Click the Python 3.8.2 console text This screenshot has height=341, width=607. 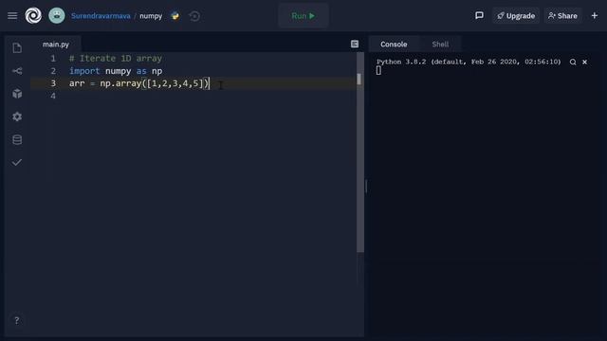[469, 62]
